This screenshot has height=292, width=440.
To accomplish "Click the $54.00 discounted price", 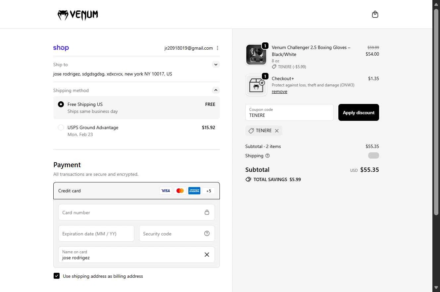I will point(372,54).
